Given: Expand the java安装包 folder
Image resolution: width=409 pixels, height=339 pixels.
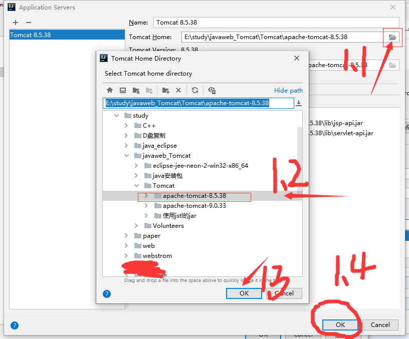Looking at the screenshot, I should [x=136, y=176].
